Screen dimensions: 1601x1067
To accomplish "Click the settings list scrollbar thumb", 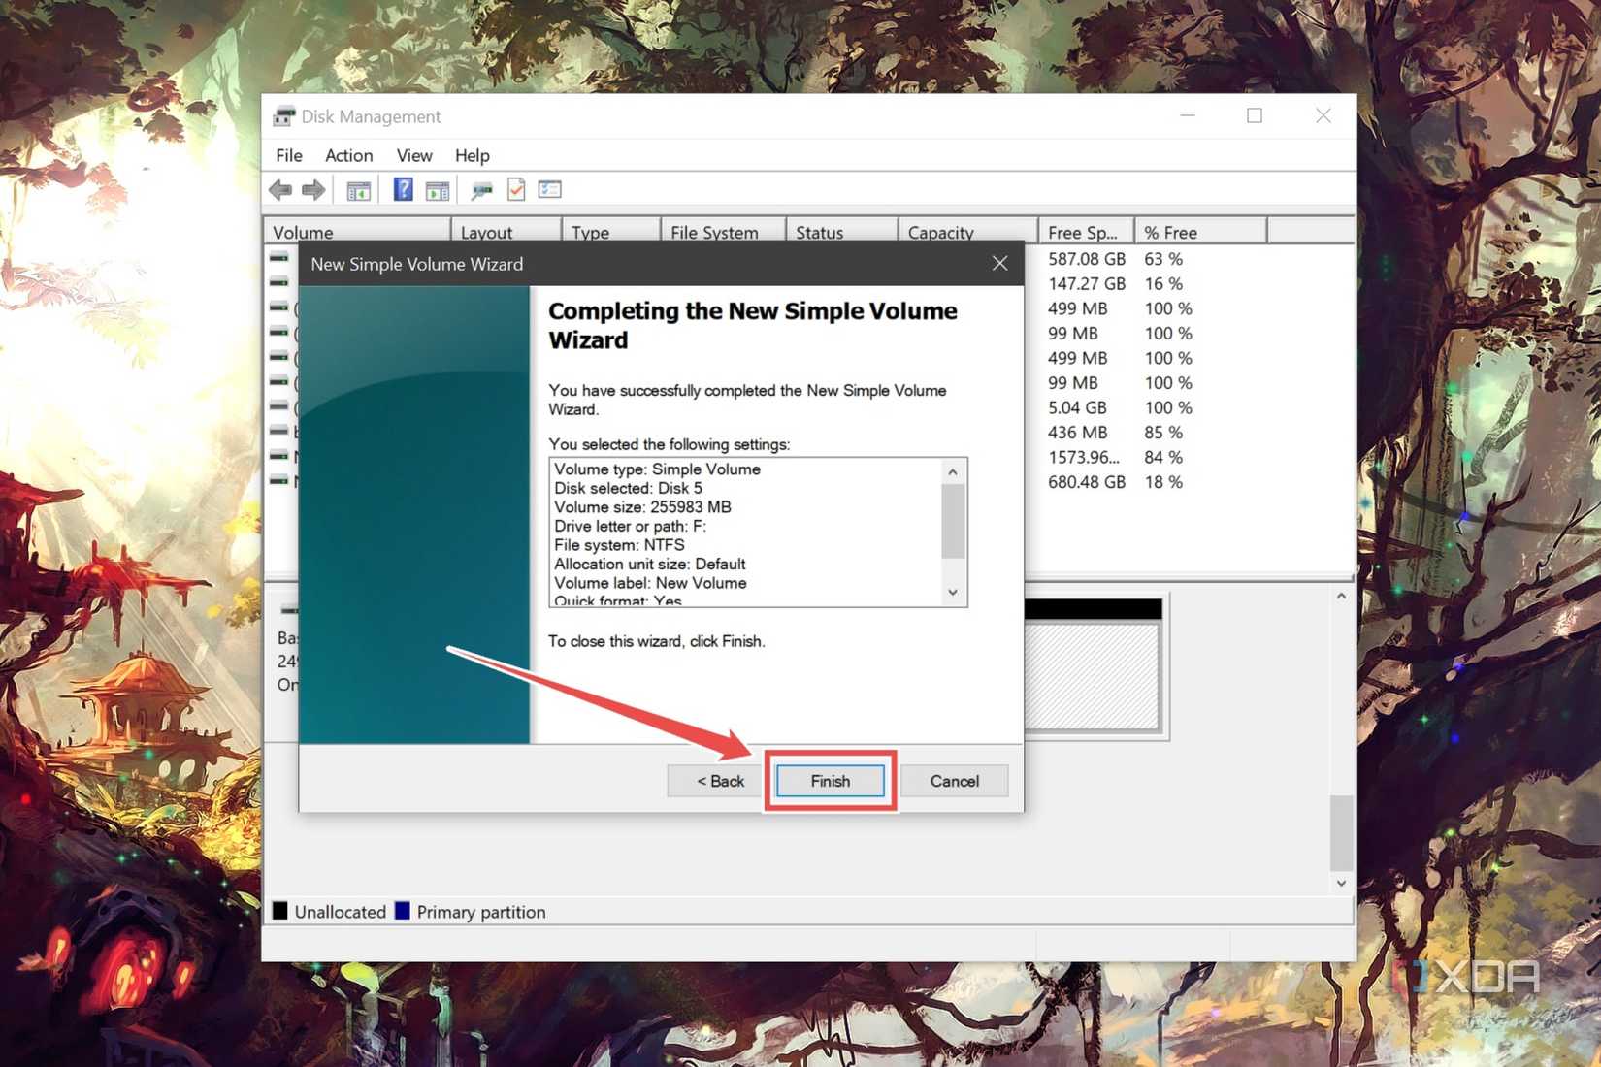I will [x=953, y=521].
